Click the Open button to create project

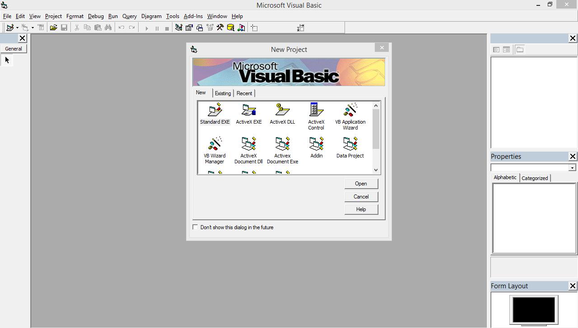(x=361, y=184)
